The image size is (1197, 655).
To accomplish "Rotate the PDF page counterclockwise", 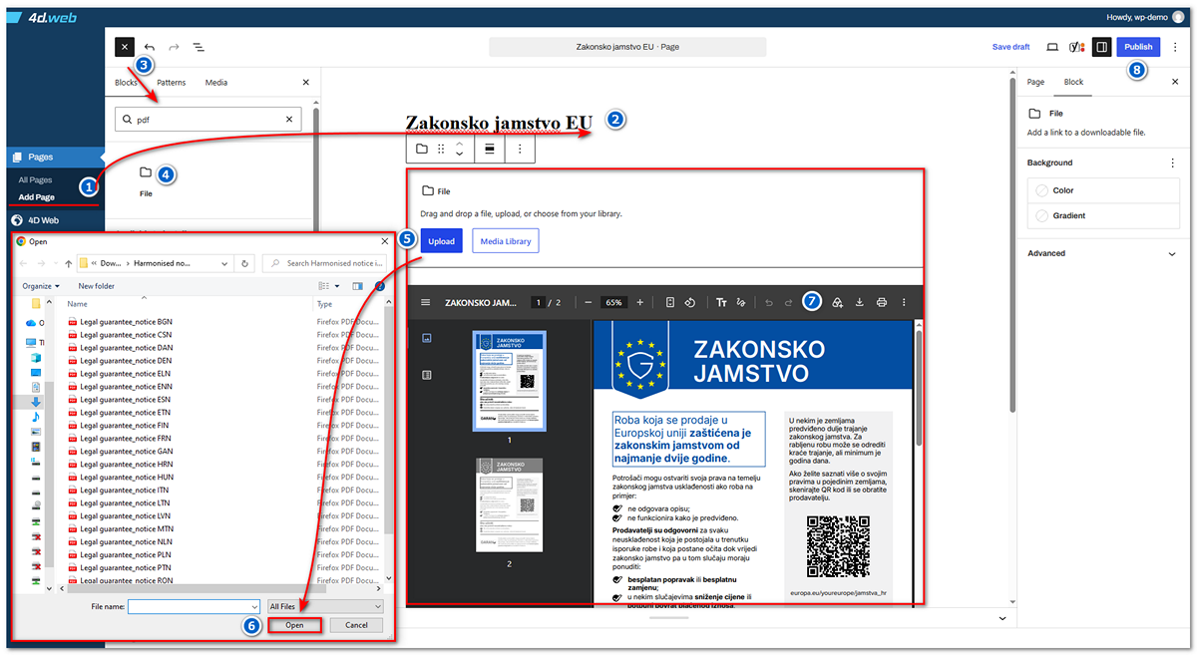I will pos(690,302).
